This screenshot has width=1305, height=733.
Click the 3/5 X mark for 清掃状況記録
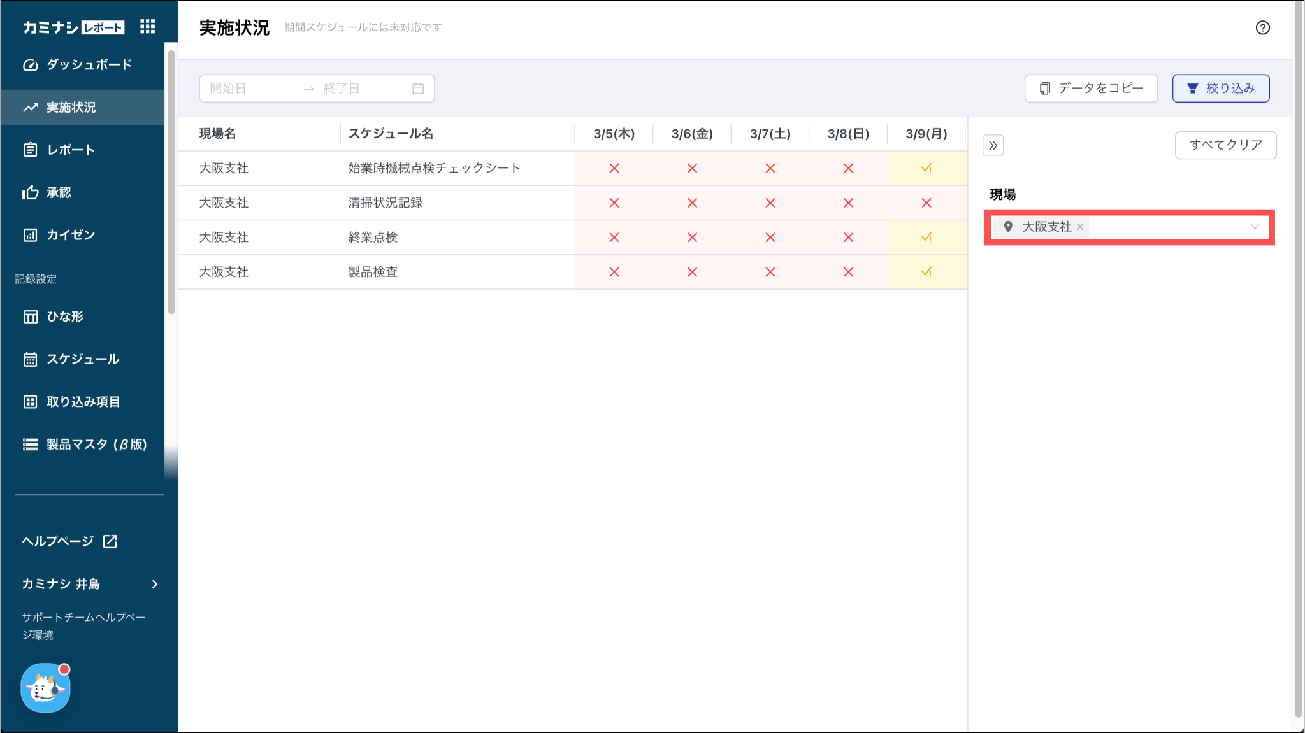coord(614,203)
